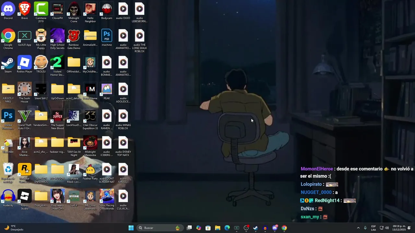Select the MyChildNe... desktop shortcut

pyautogui.click(x=90, y=65)
